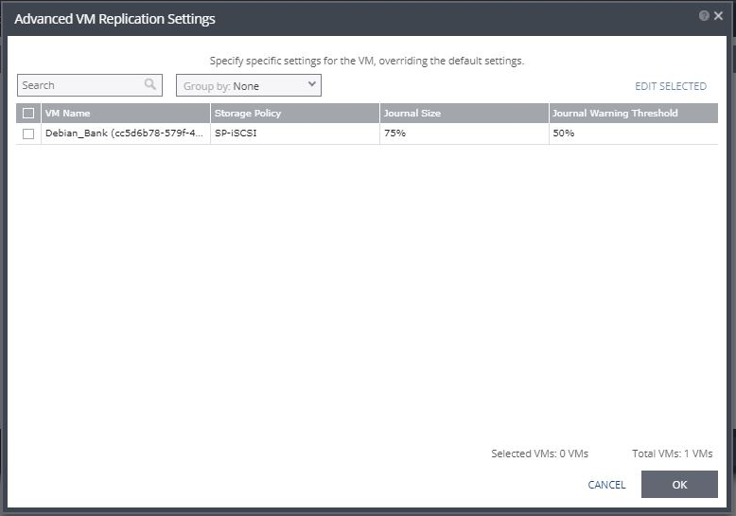Click the Total VMs: 1 VMs label
Screen dimensions: 736x516
tap(673, 454)
